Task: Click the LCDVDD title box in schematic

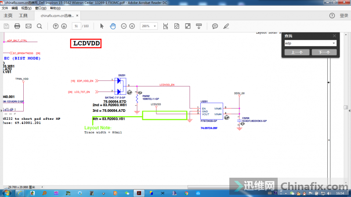Action: point(86,43)
